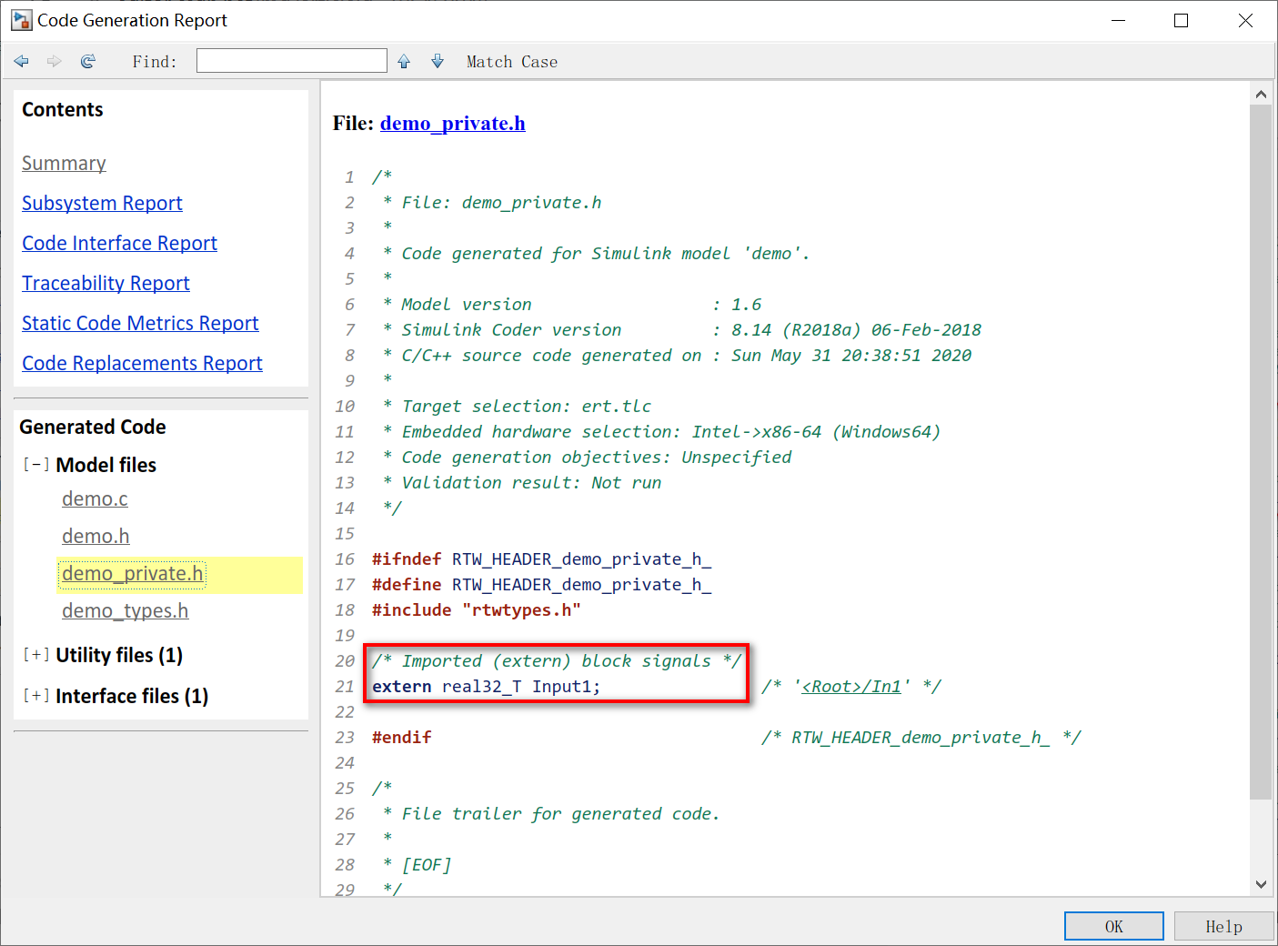Click the Code Generation Report window icon
1278x946 pixels.
(x=21, y=20)
